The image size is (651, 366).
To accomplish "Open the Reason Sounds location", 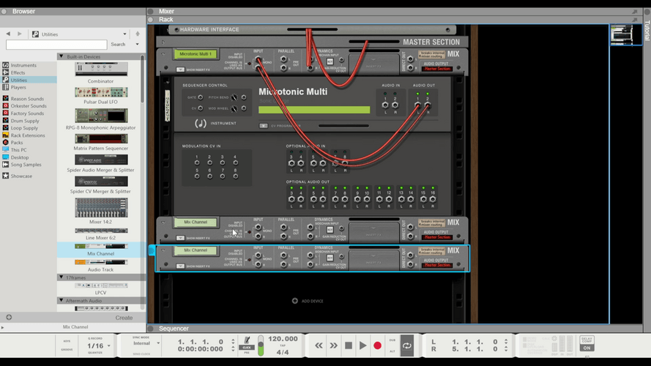I will coord(27,99).
